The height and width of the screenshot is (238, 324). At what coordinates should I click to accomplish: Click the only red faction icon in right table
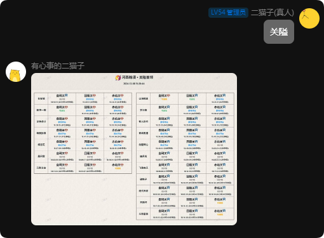[x=168, y=96]
